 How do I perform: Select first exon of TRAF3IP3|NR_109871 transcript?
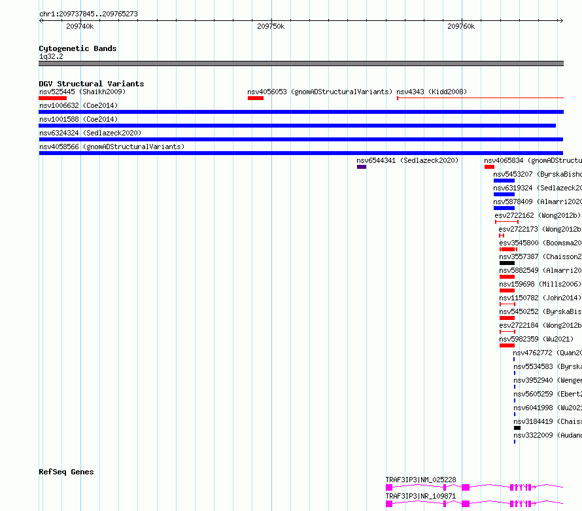(x=389, y=504)
